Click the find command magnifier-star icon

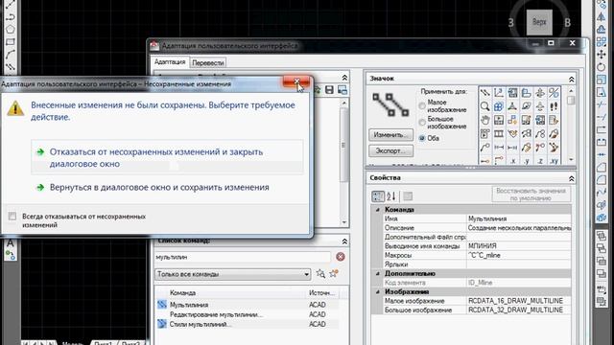click(x=320, y=273)
